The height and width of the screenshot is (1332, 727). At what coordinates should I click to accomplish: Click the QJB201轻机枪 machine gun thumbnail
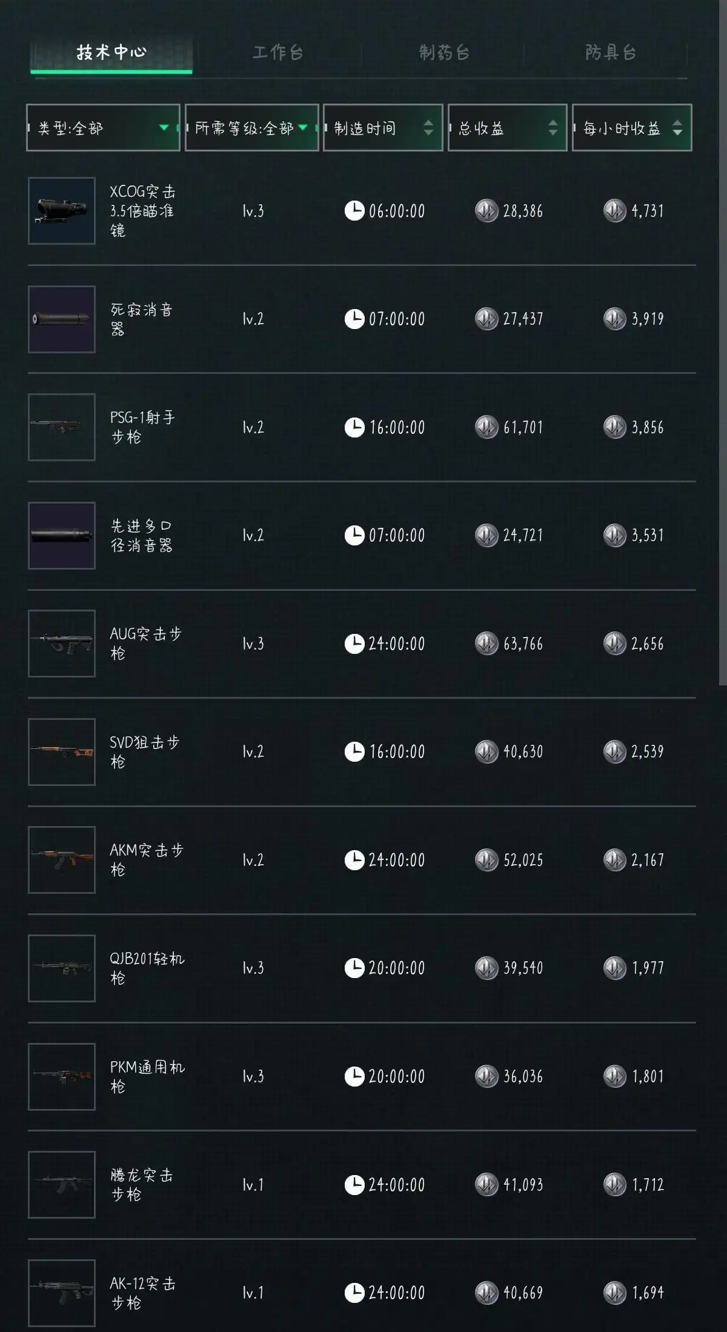pyautogui.click(x=61, y=967)
